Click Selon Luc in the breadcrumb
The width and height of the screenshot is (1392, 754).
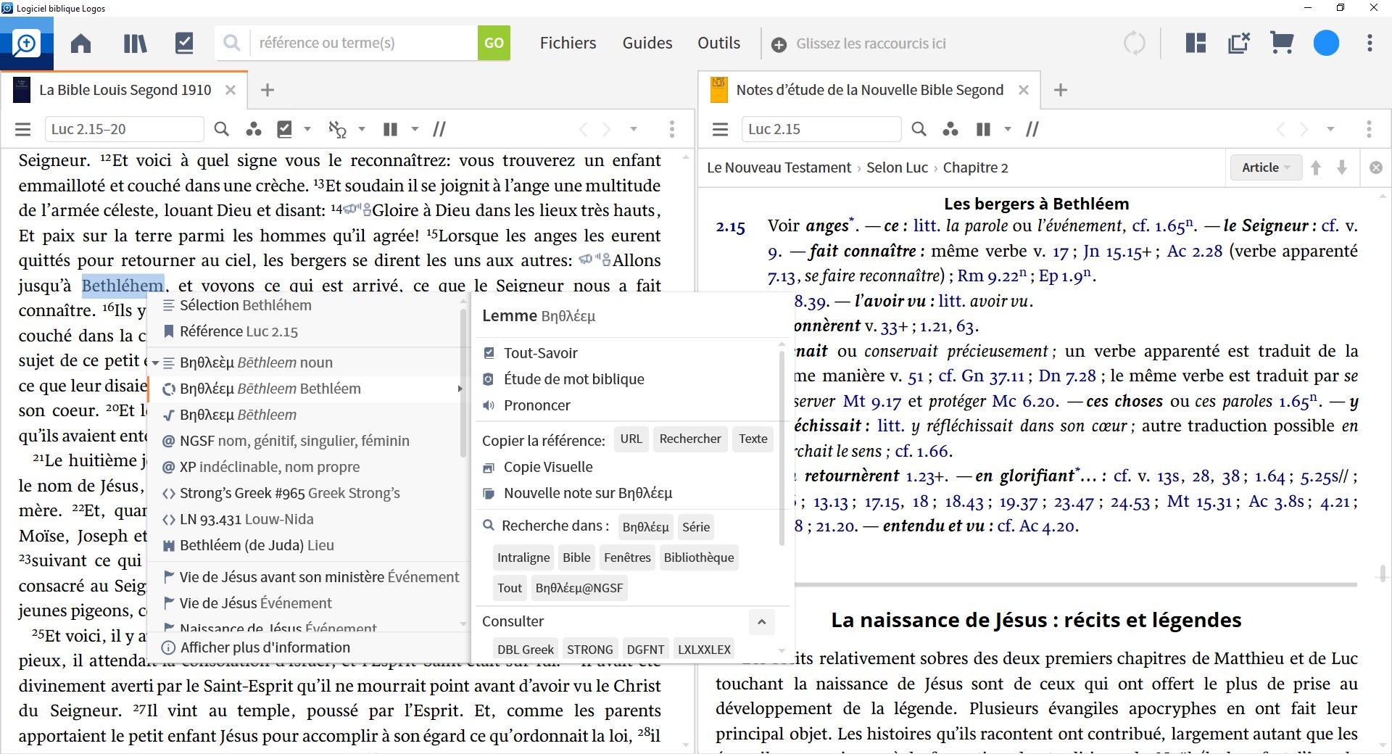tap(897, 167)
